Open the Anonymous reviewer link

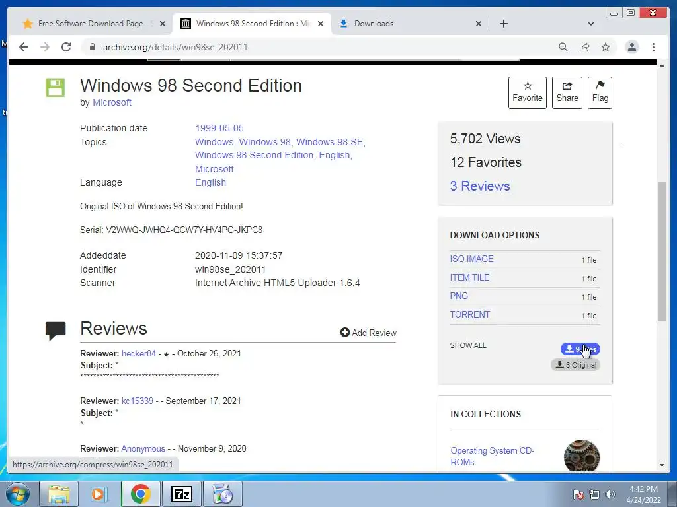click(143, 448)
